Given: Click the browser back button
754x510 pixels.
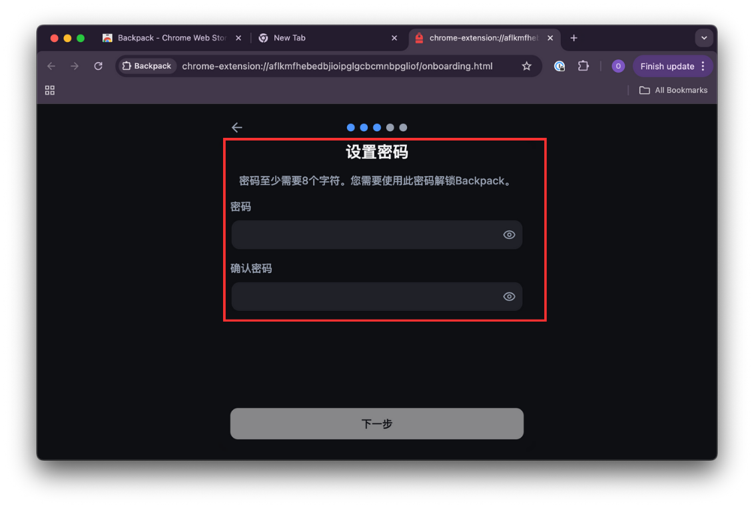Looking at the screenshot, I should click(51, 67).
